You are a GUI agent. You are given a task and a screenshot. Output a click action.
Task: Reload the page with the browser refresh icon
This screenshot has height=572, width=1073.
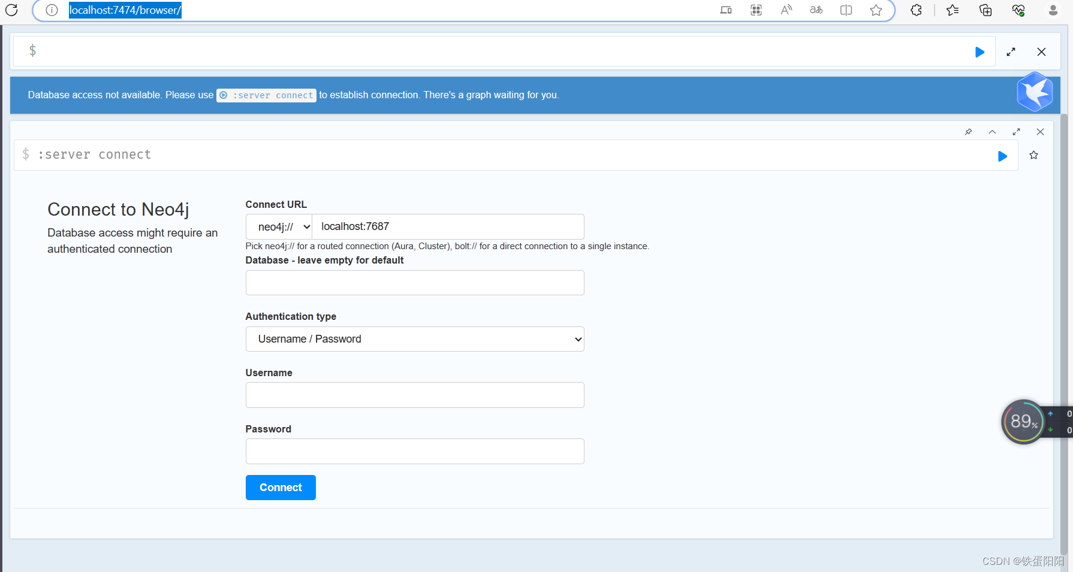pyautogui.click(x=11, y=10)
